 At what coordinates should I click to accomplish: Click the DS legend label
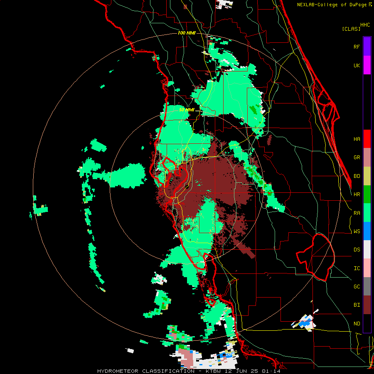coord(357,250)
